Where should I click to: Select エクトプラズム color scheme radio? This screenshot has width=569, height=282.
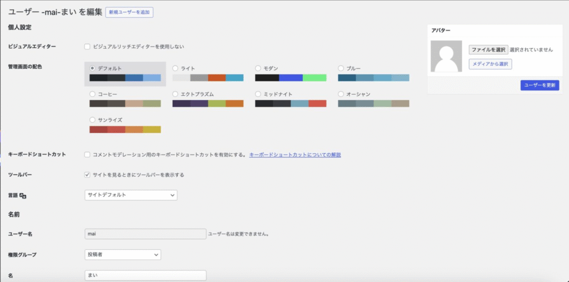176,94
